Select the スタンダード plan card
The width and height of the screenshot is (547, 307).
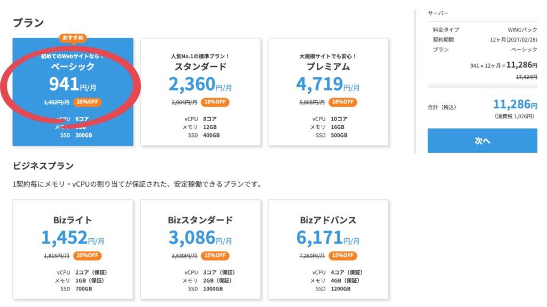coord(200,92)
